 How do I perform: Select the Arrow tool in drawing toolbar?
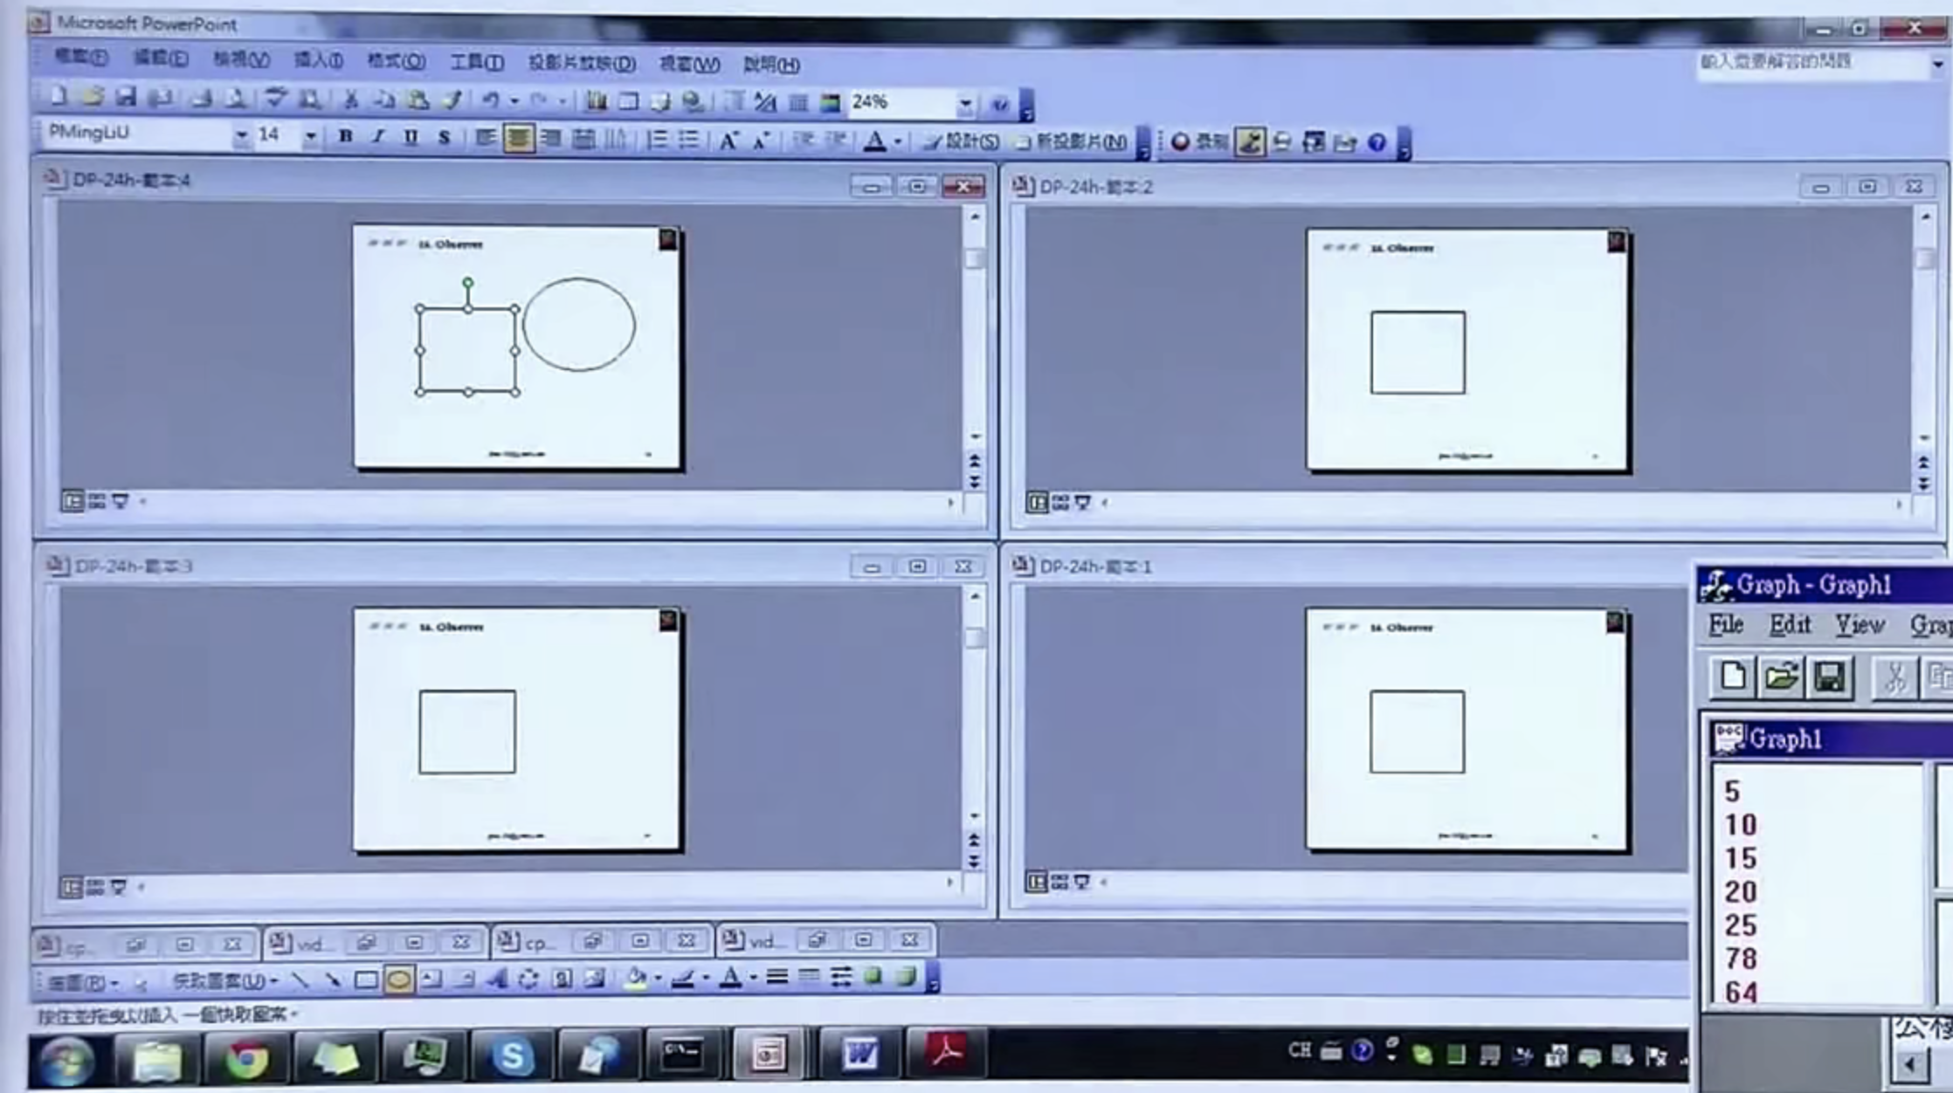(x=333, y=980)
